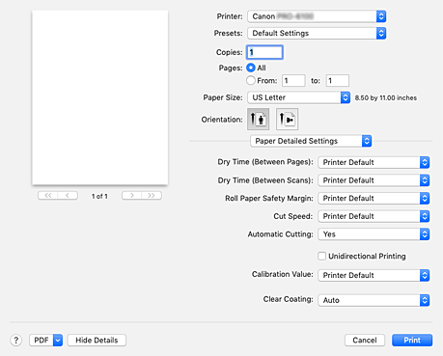Click the From page number field

293,80
